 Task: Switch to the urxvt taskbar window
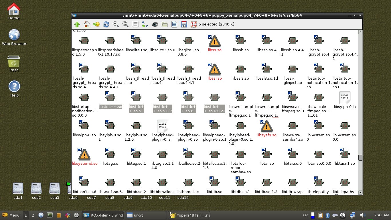[146, 215]
